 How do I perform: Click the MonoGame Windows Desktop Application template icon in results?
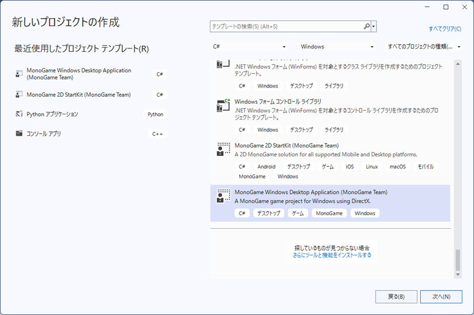(x=223, y=196)
